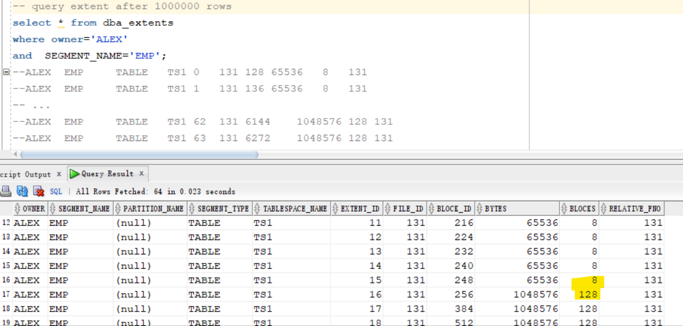Switch to the Query Result tab
The height and width of the screenshot is (326, 683).
107,174
